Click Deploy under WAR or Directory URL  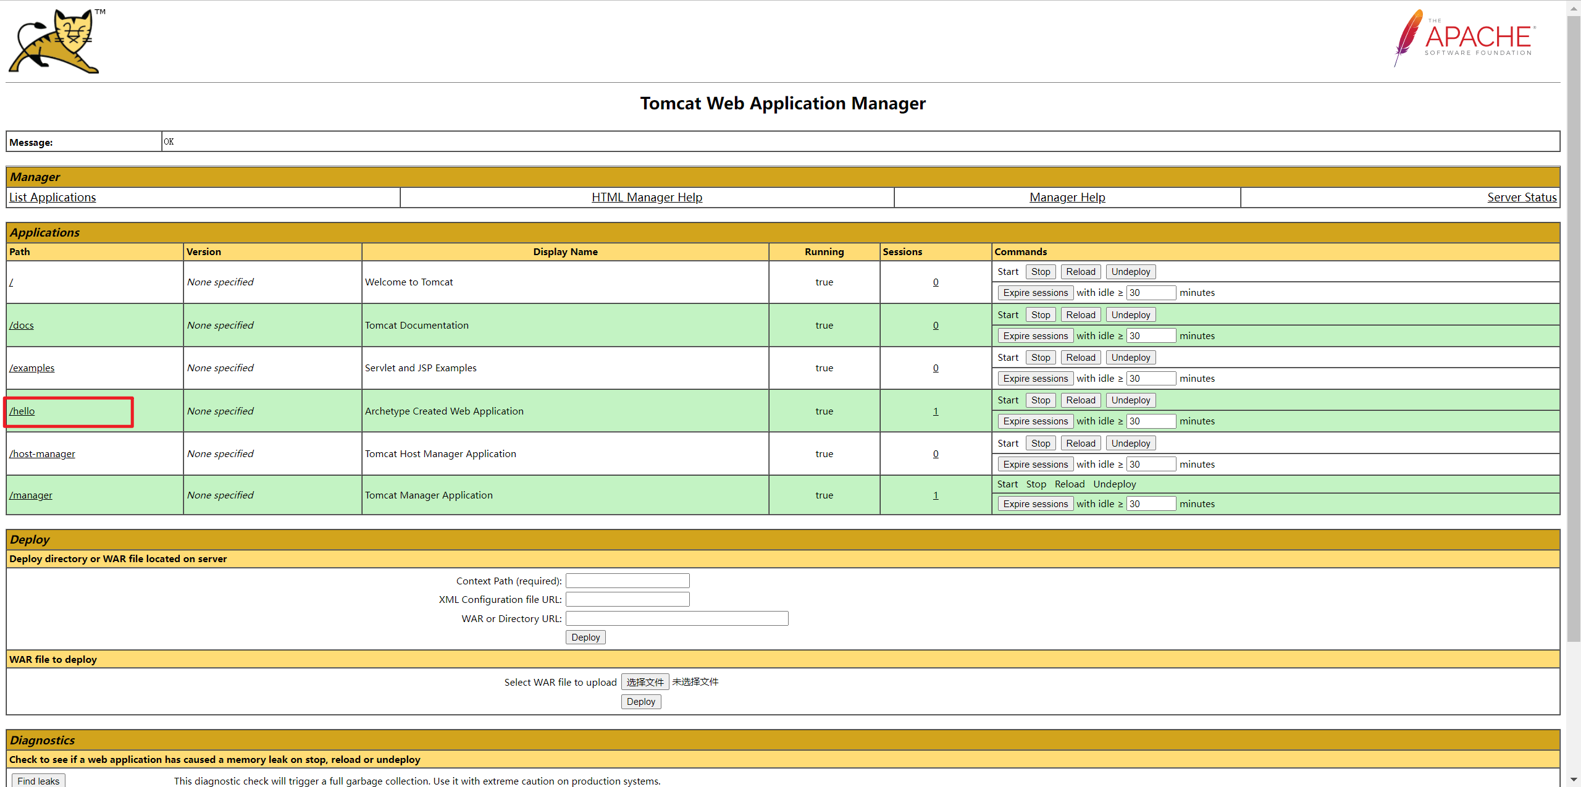pyautogui.click(x=585, y=638)
